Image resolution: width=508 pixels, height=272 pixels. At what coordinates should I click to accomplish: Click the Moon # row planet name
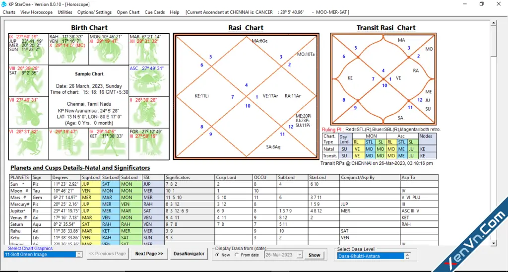click(19, 191)
